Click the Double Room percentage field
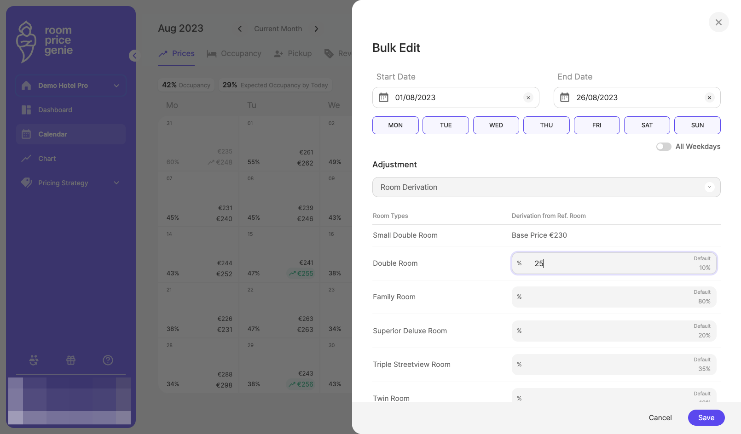Viewport: 741px width, 434px height. 614,263
